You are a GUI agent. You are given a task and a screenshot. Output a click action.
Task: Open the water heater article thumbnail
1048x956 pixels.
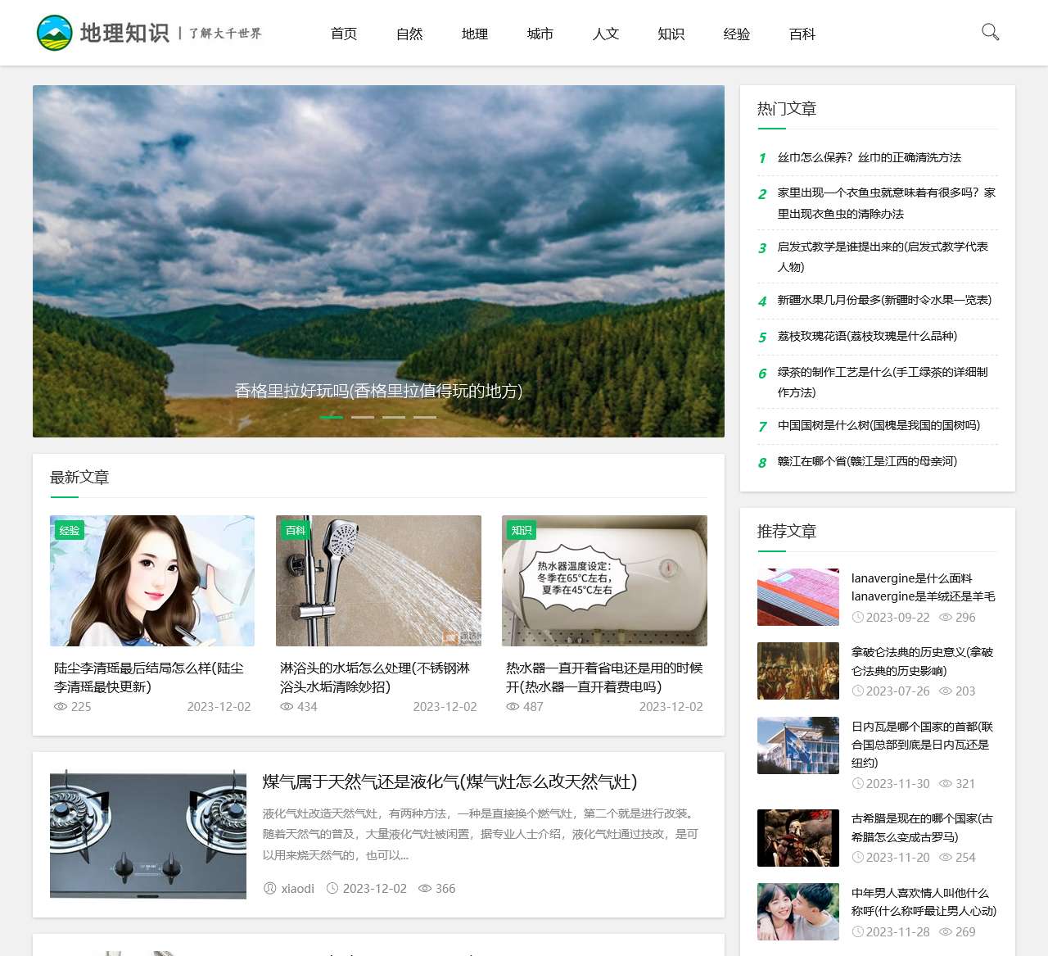click(604, 581)
